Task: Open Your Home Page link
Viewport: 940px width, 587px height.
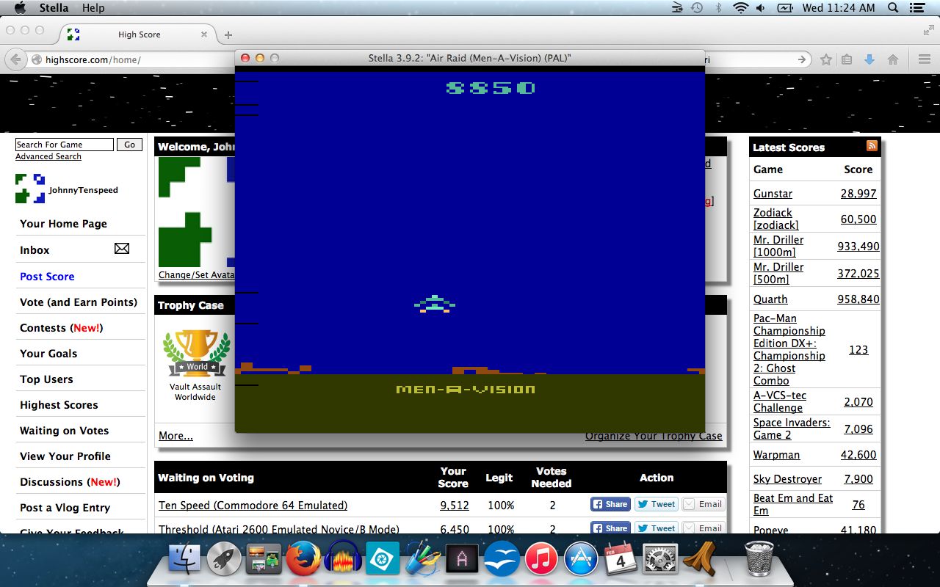Action: coord(63,224)
